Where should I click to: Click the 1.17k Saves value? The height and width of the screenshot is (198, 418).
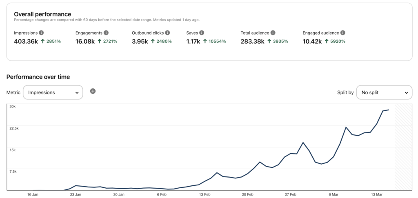tap(193, 42)
